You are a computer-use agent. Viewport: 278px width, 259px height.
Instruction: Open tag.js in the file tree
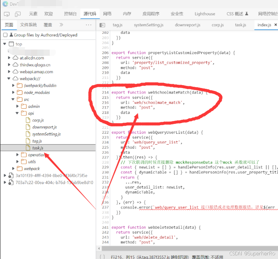coord(37,141)
